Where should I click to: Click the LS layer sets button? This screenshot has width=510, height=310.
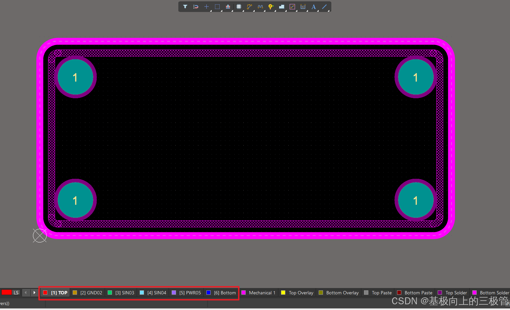click(x=16, y=293)
